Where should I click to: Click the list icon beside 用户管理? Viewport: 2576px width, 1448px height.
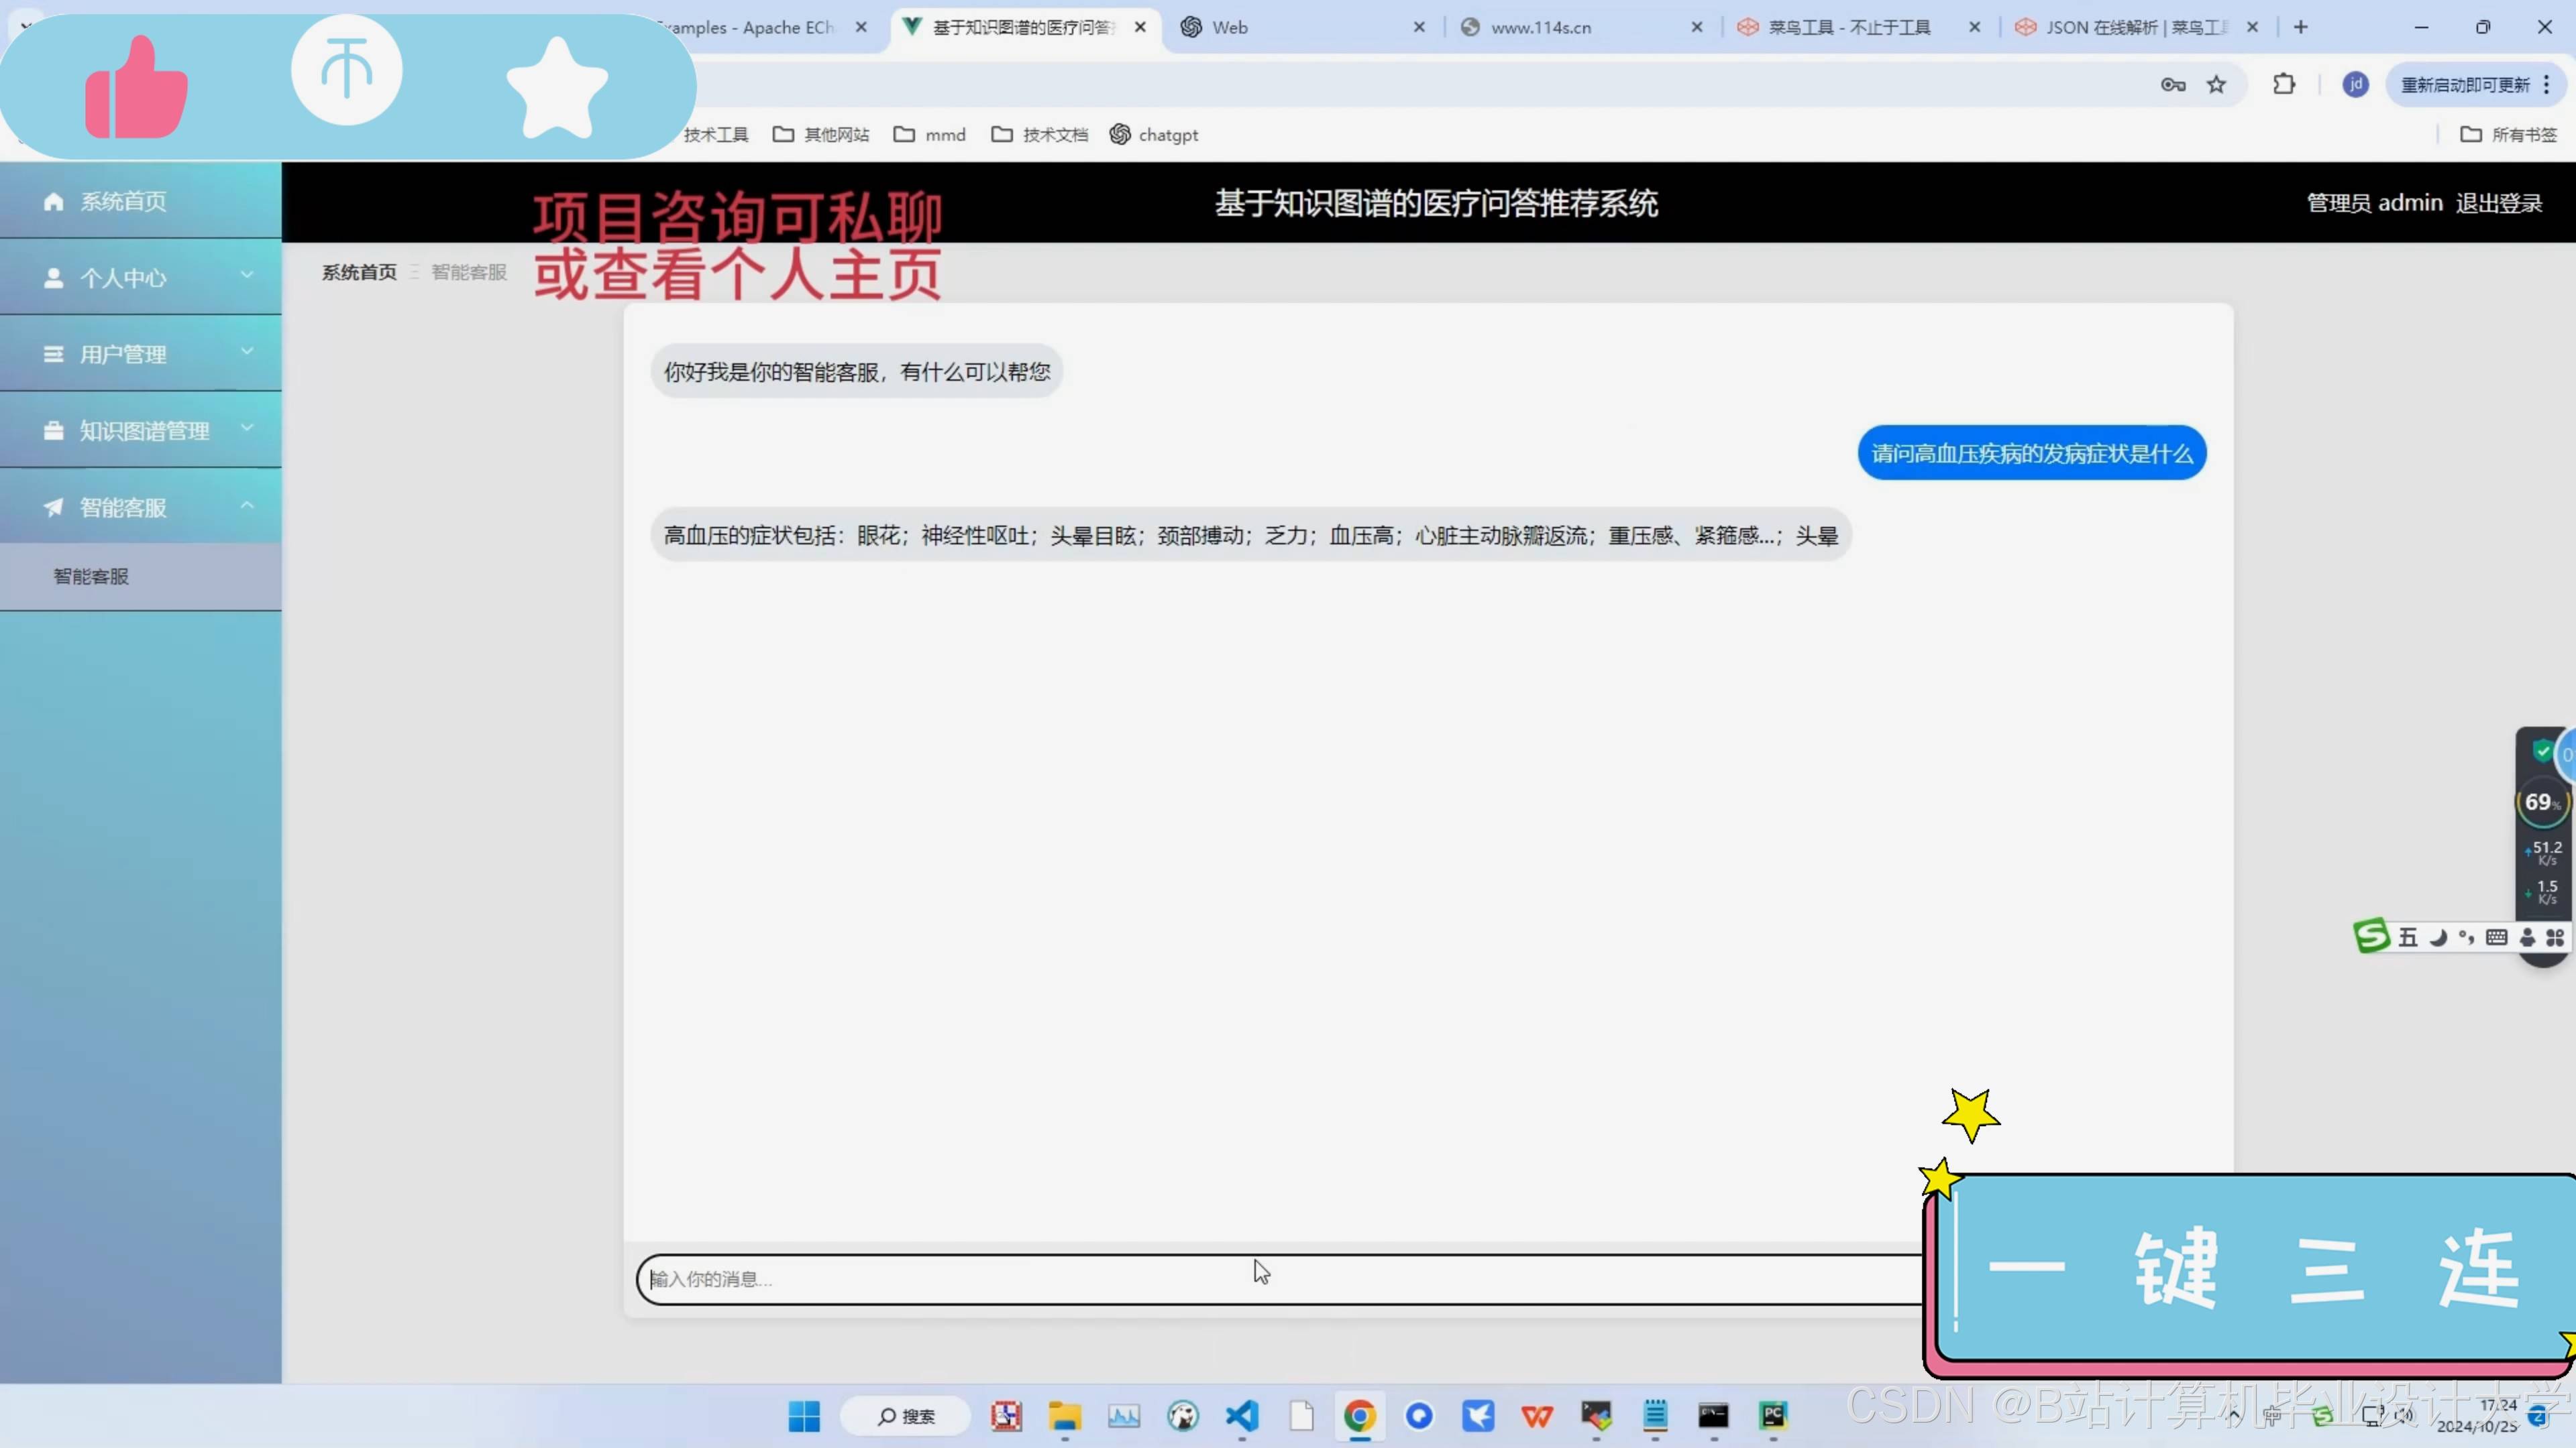pyautogui.click(x=54, y=355)
